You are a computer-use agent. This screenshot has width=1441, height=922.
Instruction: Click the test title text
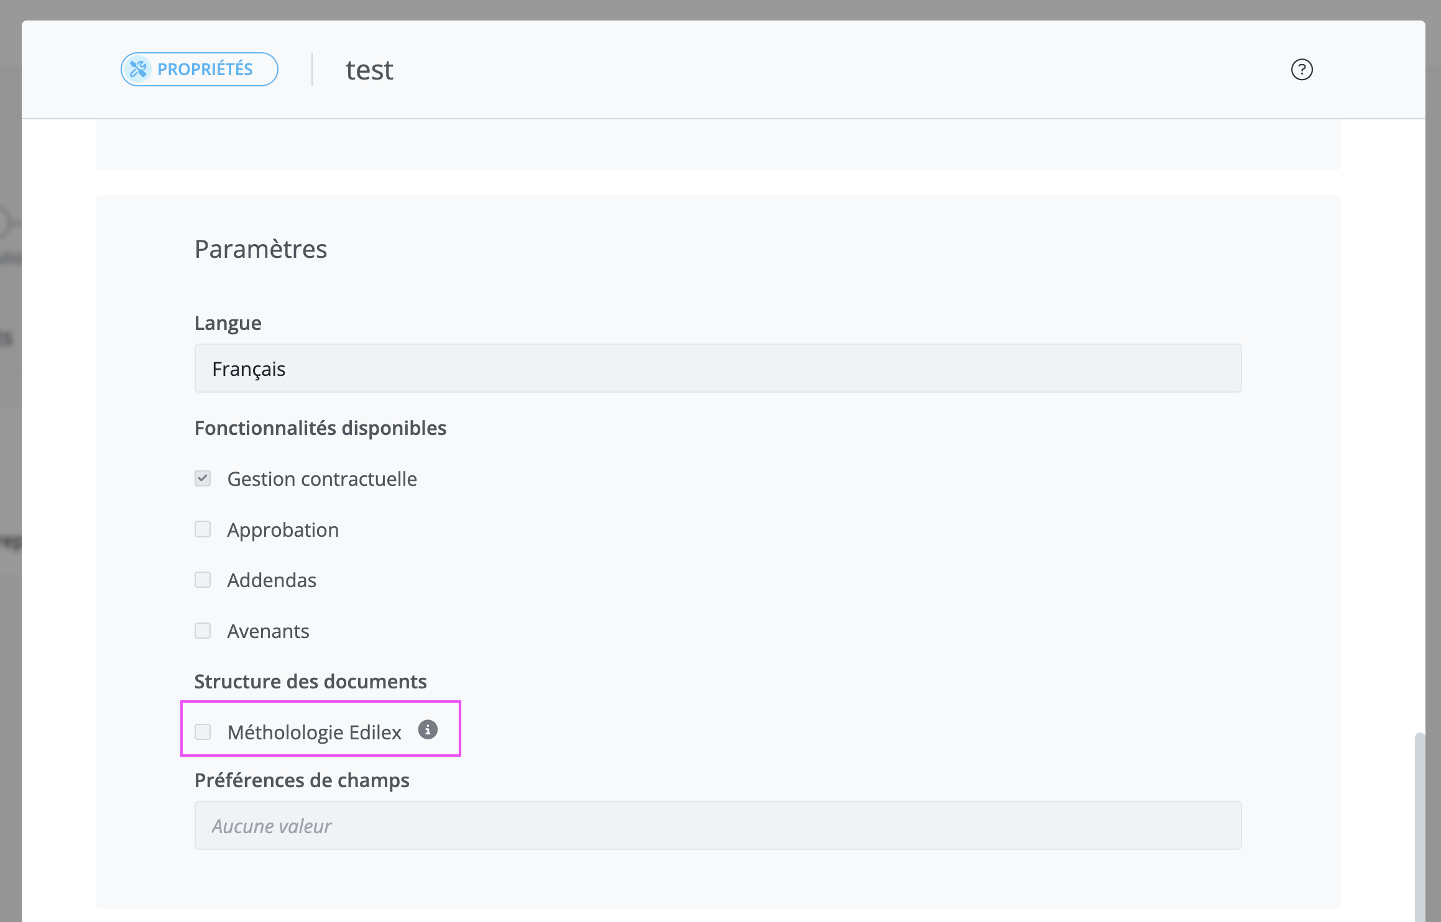click(370, 70)
